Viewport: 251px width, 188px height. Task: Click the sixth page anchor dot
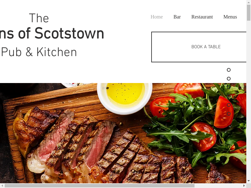point(229,114)
